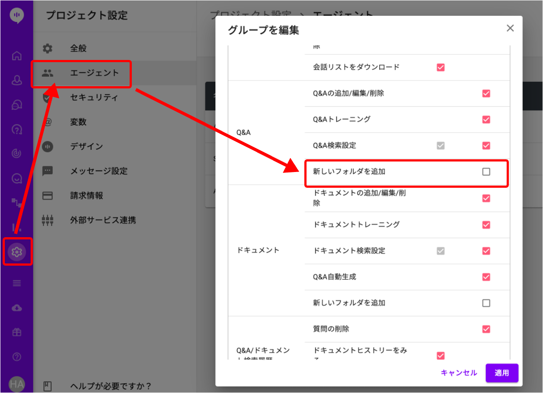The image size is (543, 393).
Task: Open the gift icon in the sidebar
Action: [17, 333]
